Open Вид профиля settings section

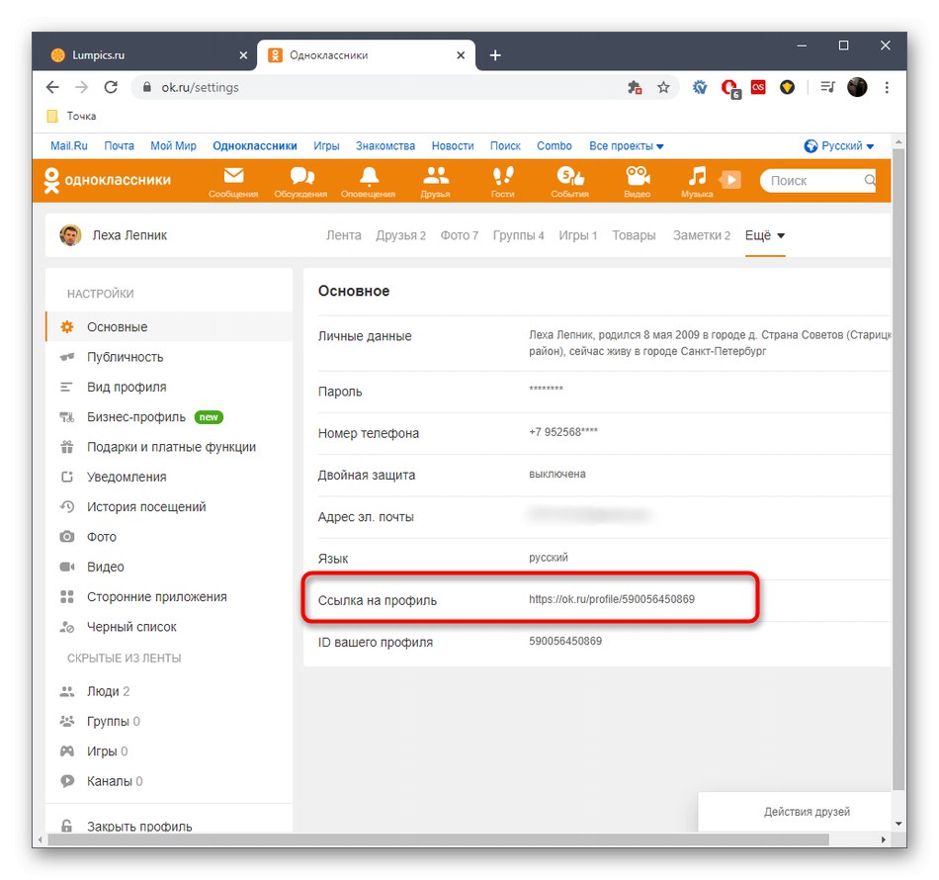click(x=169, y=387)
